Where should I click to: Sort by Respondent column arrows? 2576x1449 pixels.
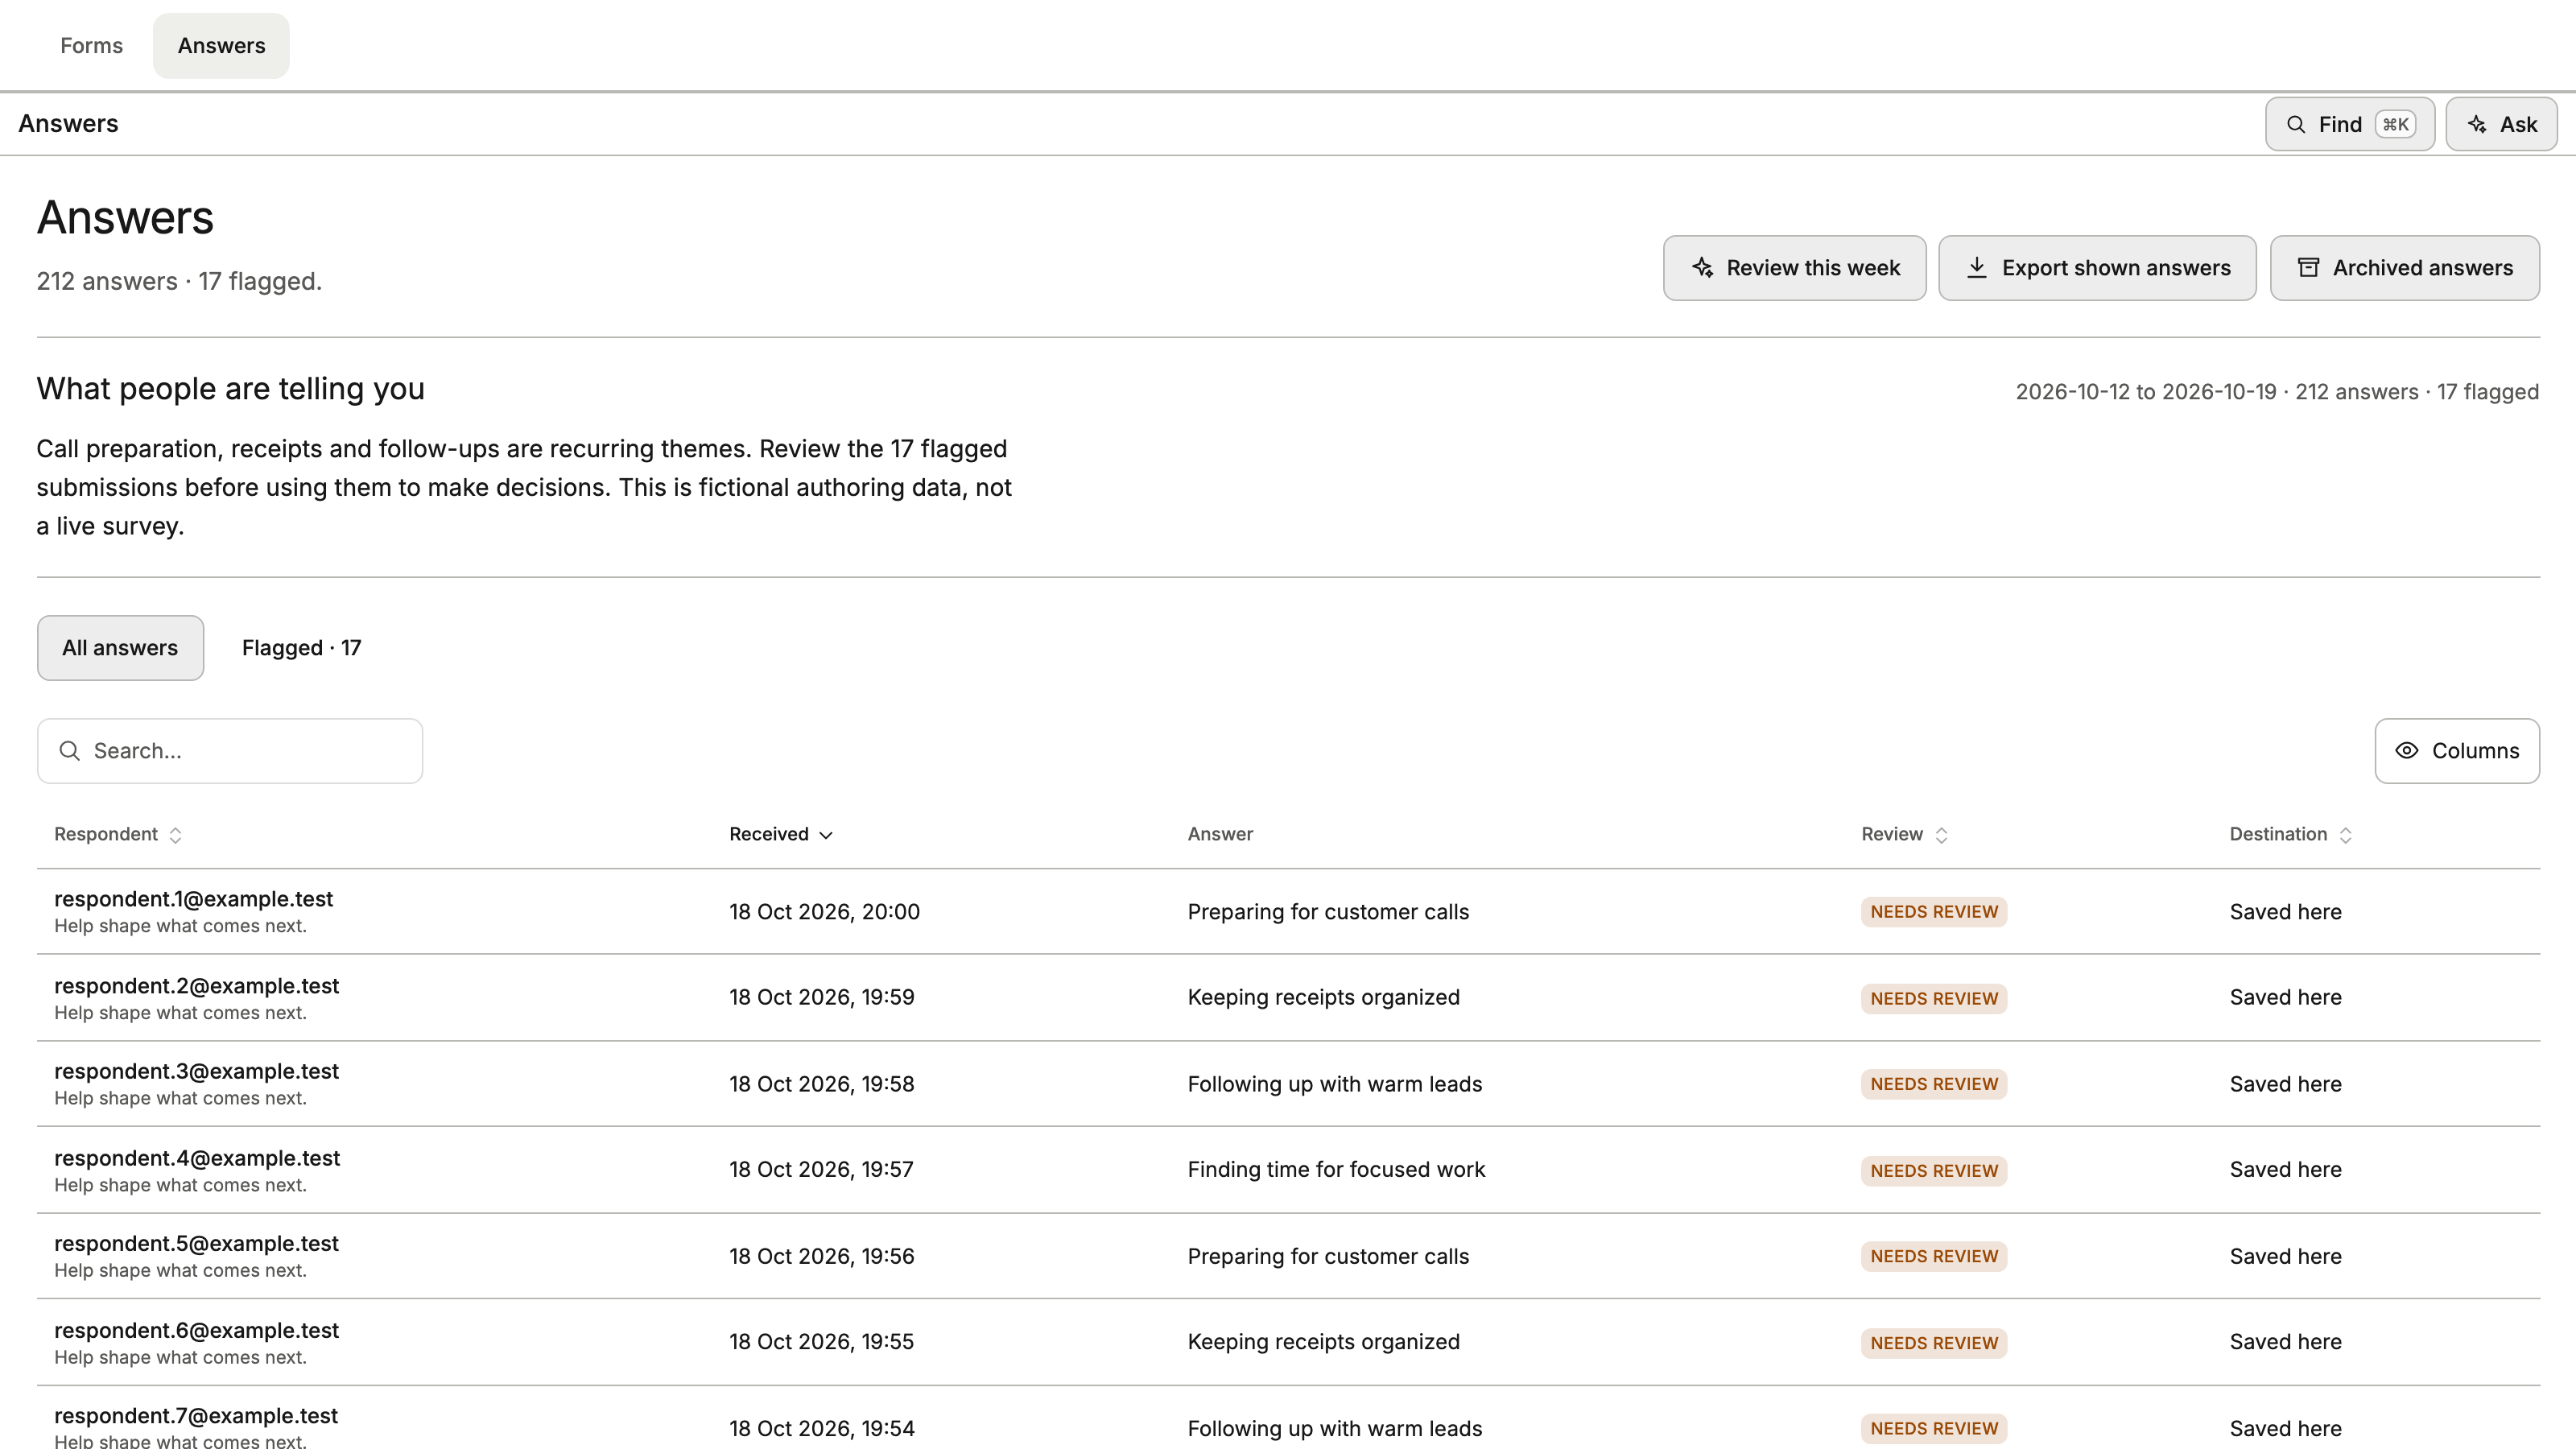tap(175, 835)
